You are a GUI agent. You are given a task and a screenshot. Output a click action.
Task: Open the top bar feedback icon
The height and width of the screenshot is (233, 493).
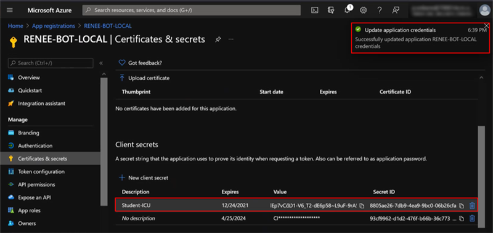click(396, 10)
